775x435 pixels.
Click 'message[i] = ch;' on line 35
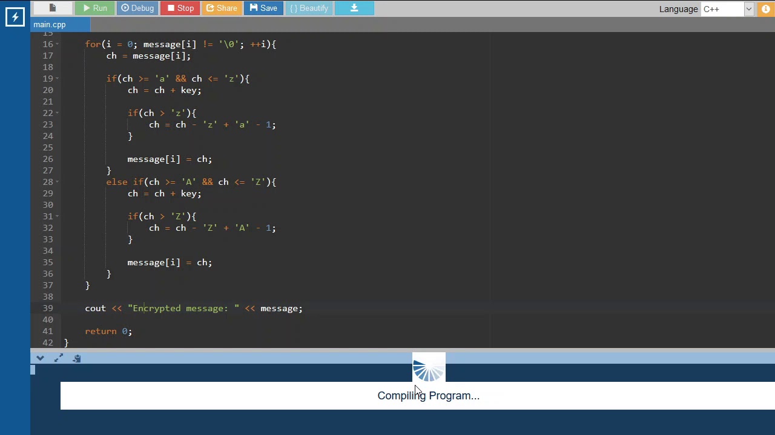click(170, 262)
